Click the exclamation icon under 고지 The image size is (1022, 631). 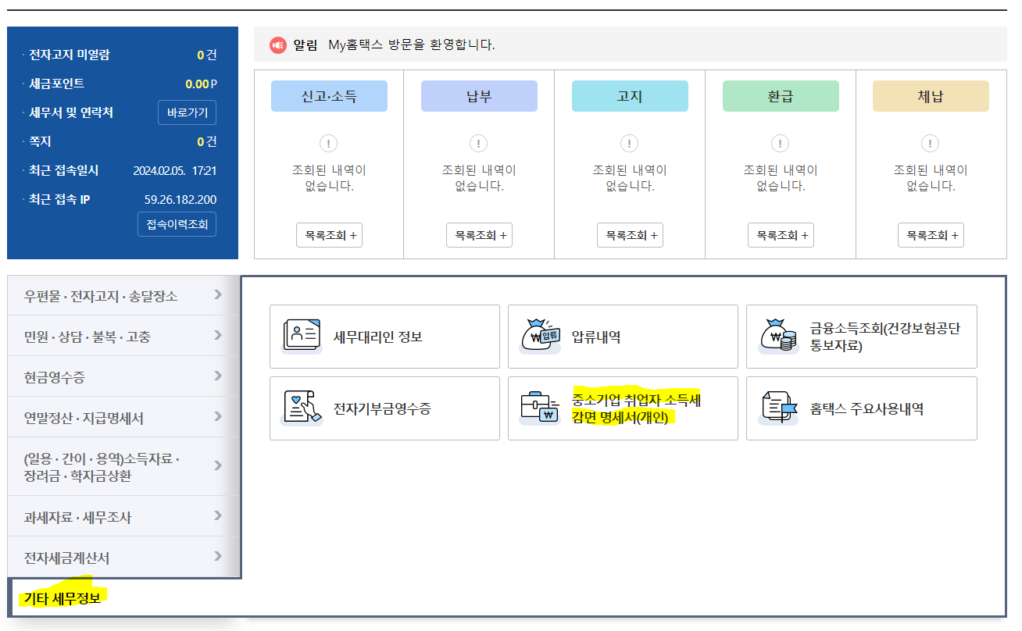point(630,144)
